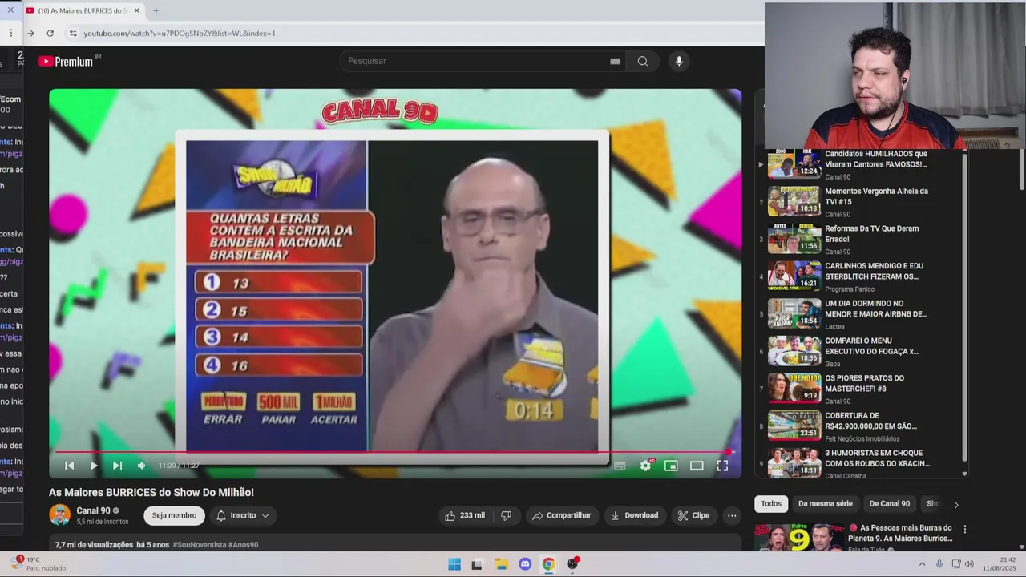The height and width of the screenshot is (577, 1026).
Task: Select the Da mesma série chip
Action: (825, 504)
